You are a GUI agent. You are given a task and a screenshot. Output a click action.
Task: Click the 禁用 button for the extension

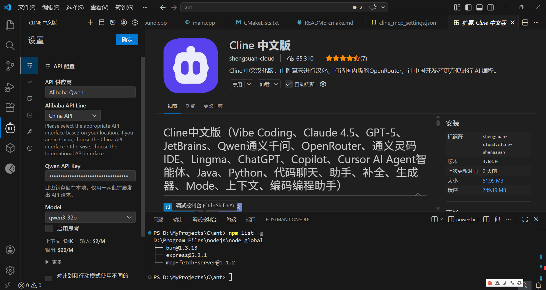pyautogui.click(x=237, y=84)
